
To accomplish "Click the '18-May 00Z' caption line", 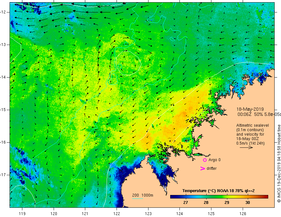I will (x=247, y=139).
